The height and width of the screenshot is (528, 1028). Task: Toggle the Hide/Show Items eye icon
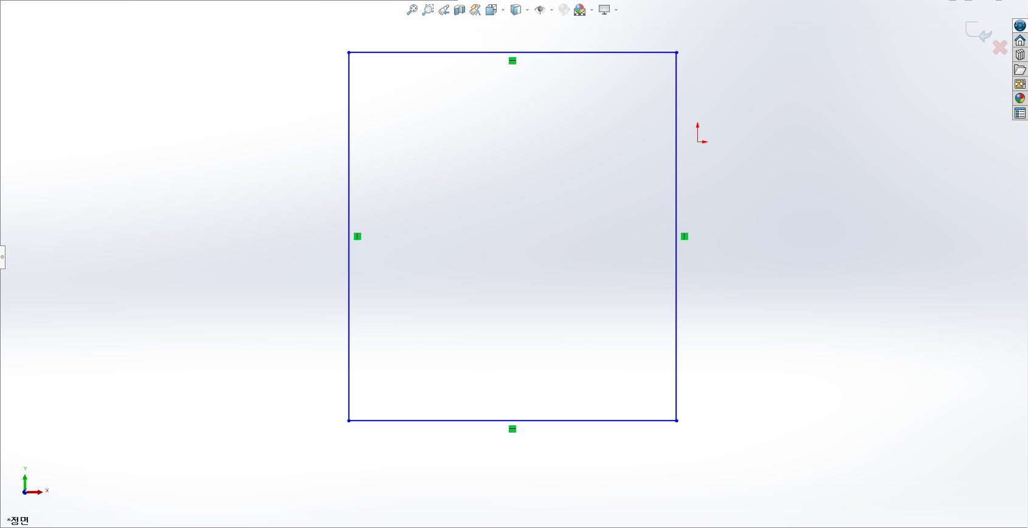tap(539, 10)
